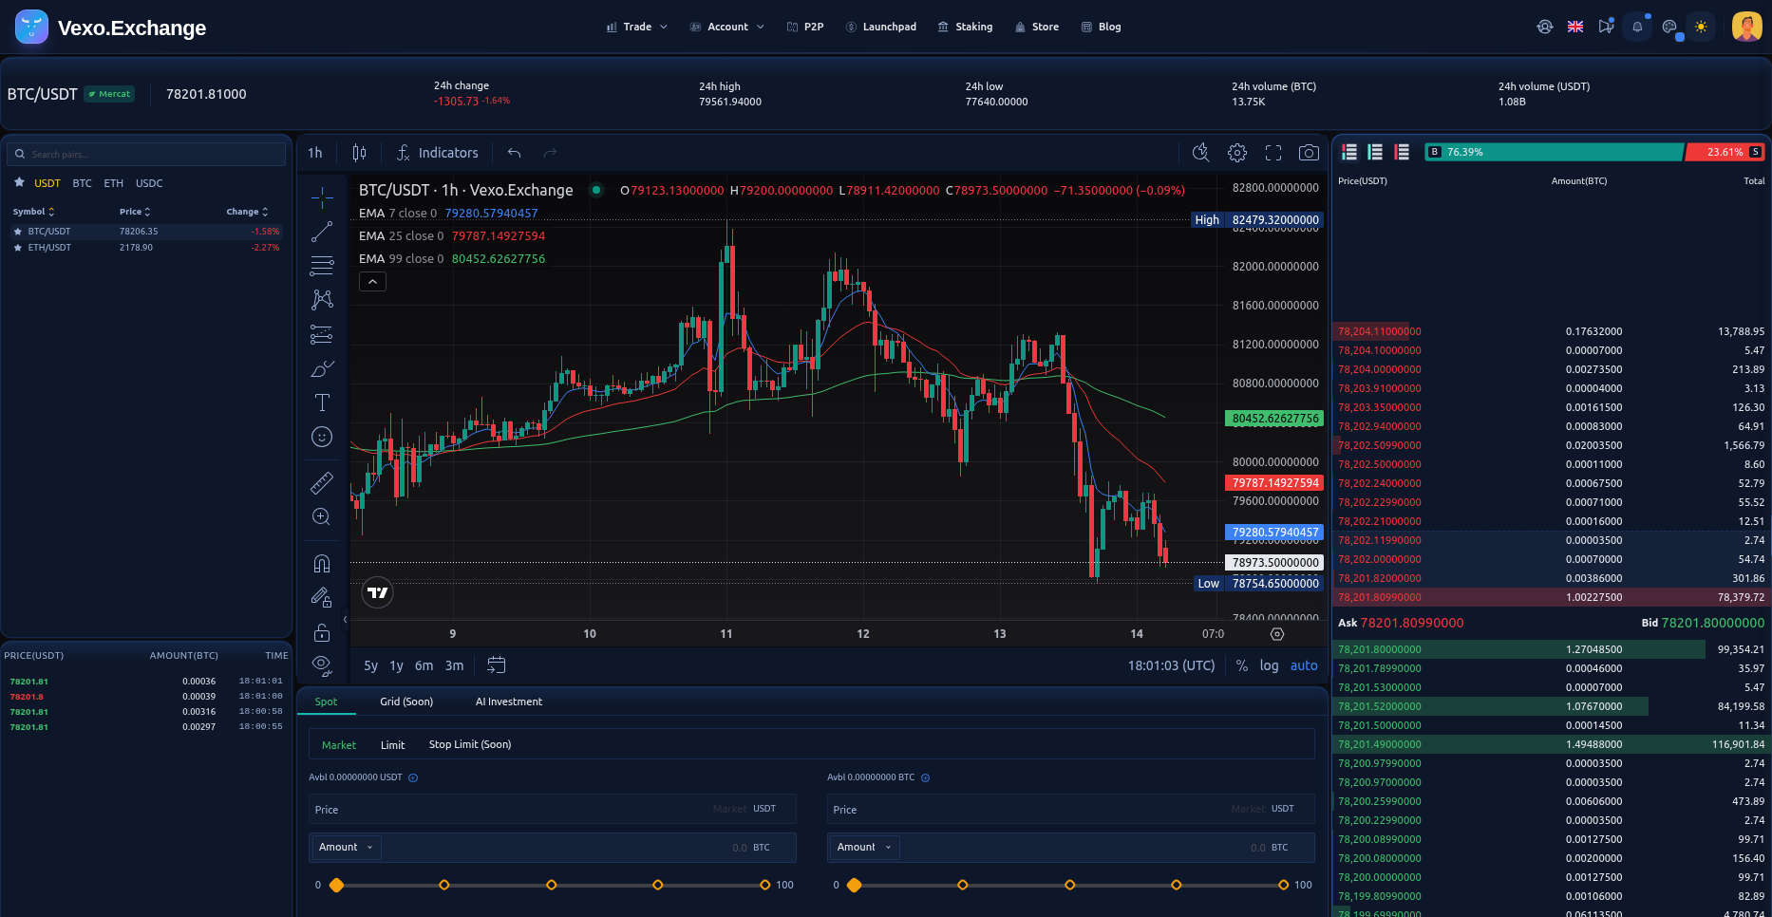The height and width of the screenshot is (917, 1772).
Task: Open the announcements megaphone icon
Action: click(x=1606, y=27)
